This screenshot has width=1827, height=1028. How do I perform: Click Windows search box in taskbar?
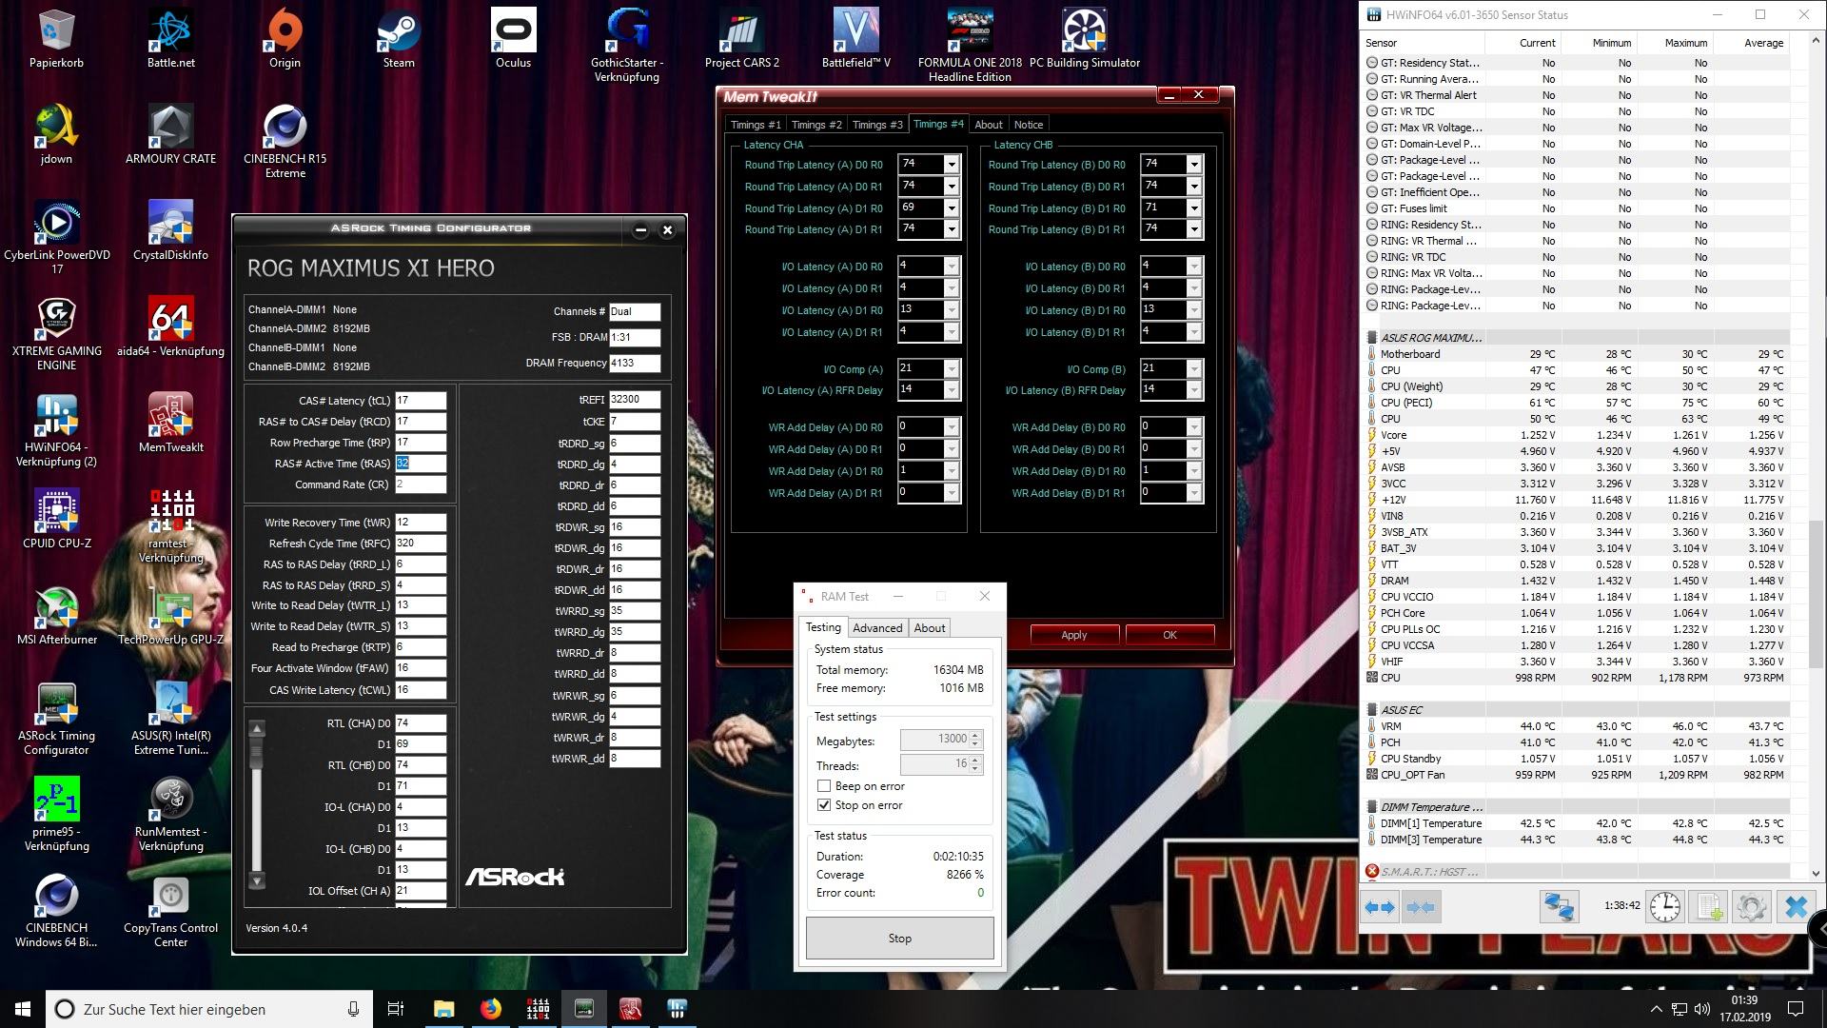pos(209,1009)
